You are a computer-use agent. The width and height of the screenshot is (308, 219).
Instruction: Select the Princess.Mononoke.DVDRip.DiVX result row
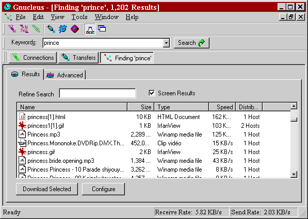(x=154, y=143)
